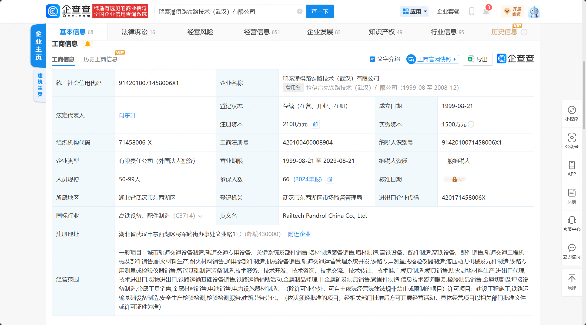This screenshot has height=325, width=586.
Task: Open the registered capital chart icon
Action: click(x=315, y=124)
